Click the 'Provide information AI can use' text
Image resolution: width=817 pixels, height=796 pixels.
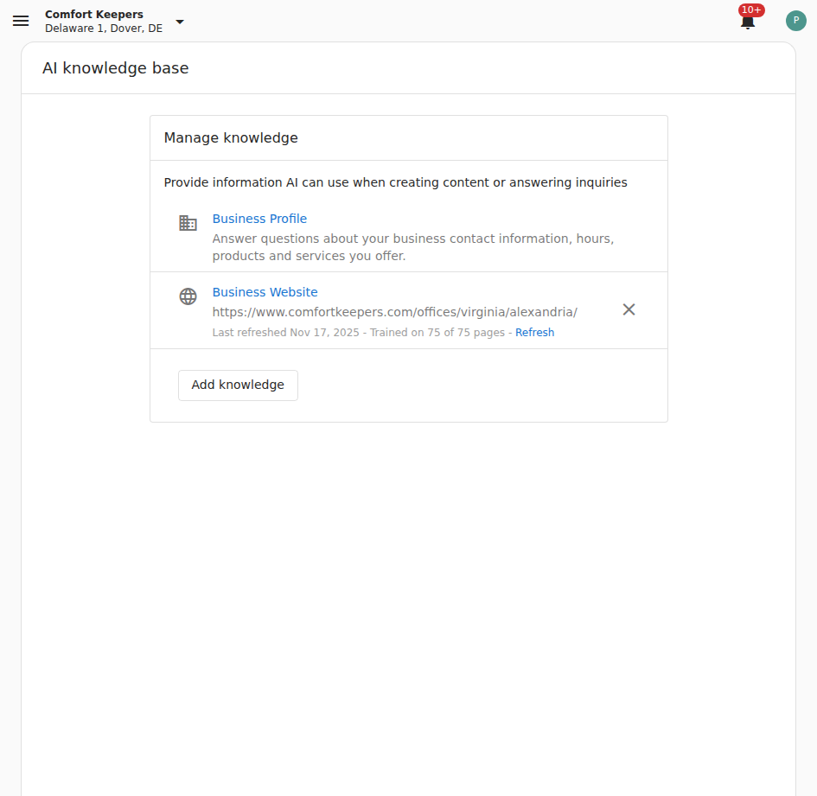pyautogui.click(x=395, y=182)
